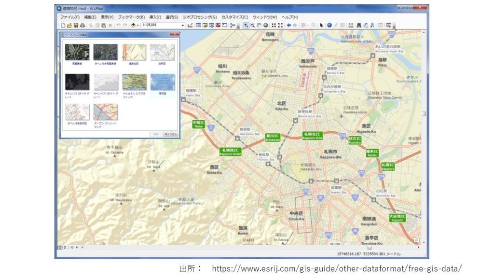Click the Fixed Zoom In arrows icon
494x278 pixels.
coord(274,25)
